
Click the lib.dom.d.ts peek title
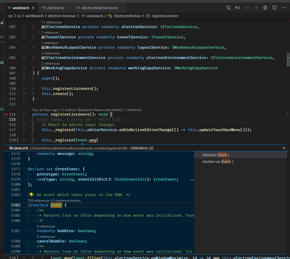pyautogui.click(x=19, y=148)
